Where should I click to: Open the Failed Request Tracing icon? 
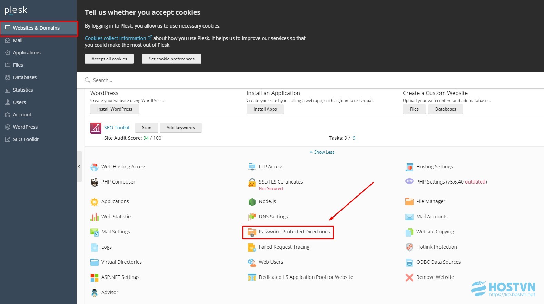pyautogui.click(x=252, y=247)
